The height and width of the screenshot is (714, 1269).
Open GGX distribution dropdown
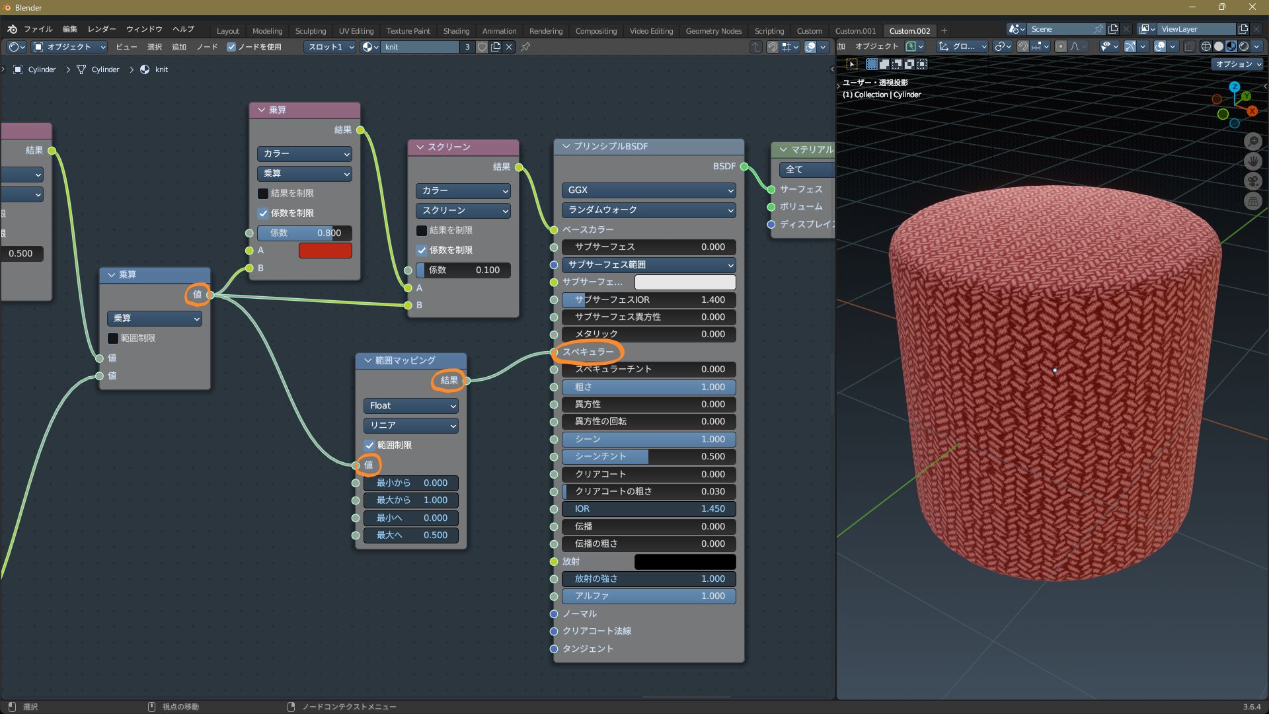coord(648,190)
